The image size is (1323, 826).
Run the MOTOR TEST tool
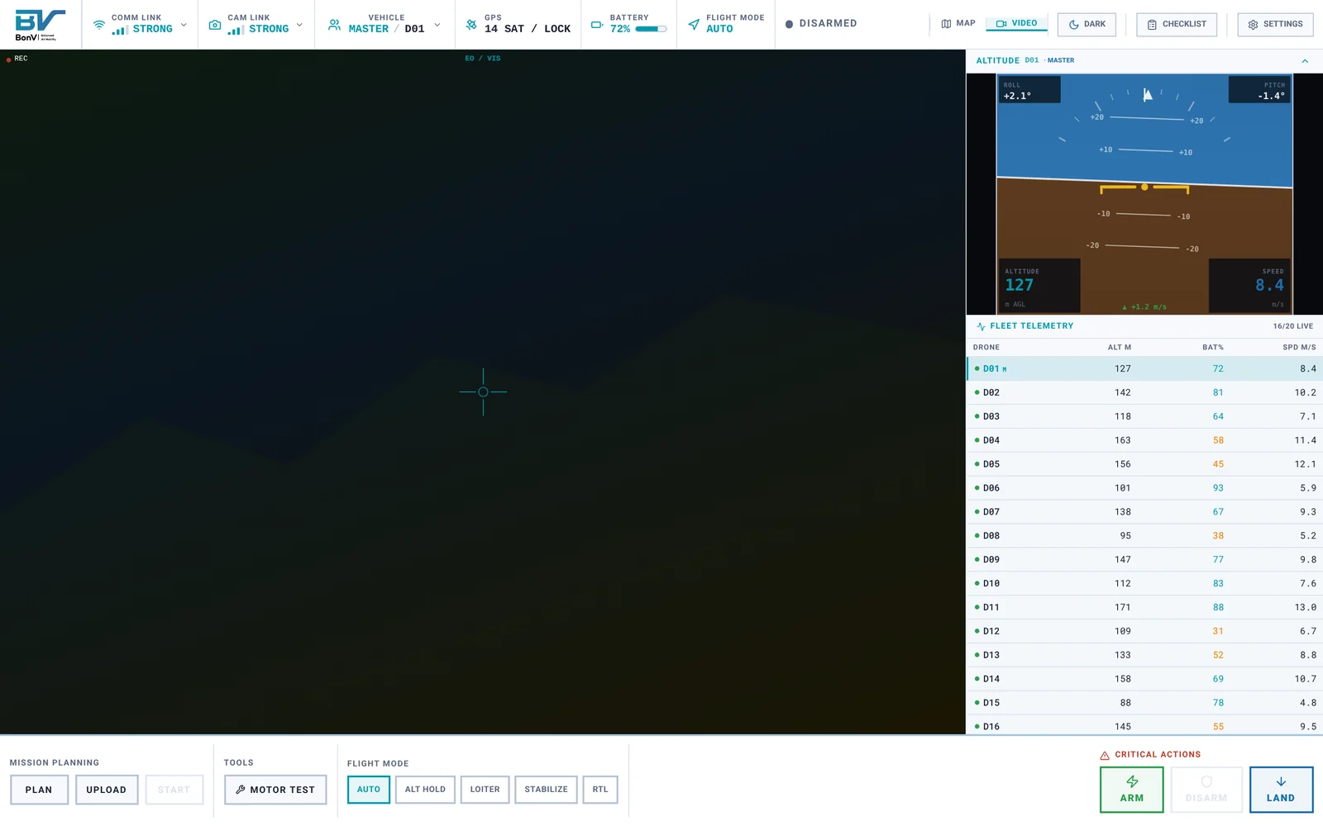click(275, 790)
